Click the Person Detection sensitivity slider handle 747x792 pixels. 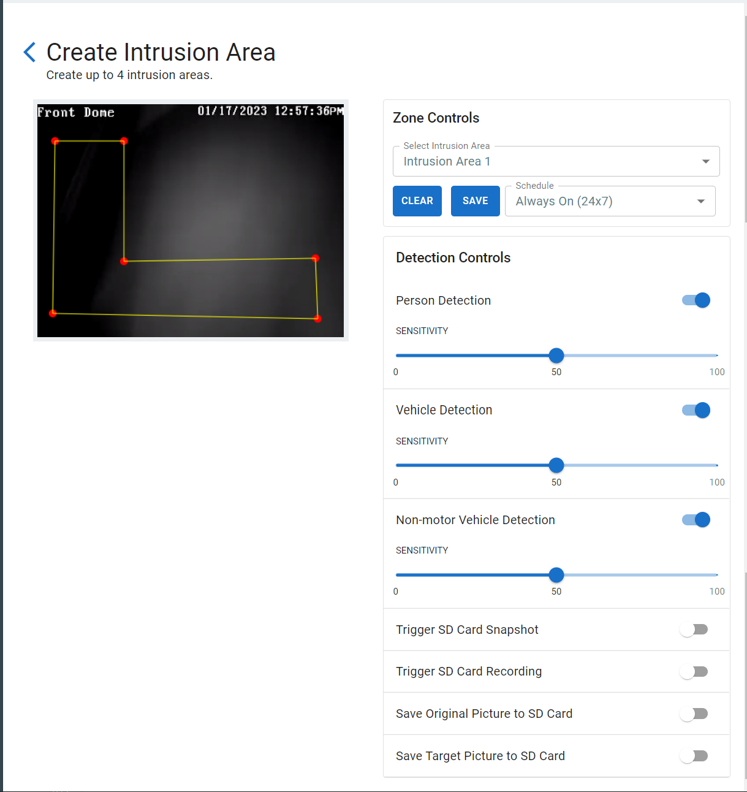(556, 356)
